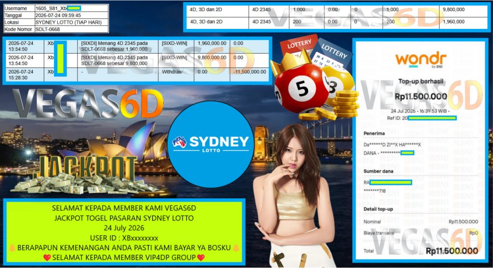
Task: Click the Lokasi value SYDNEY LOTTO (TIAP HARI)
Action: coord(68,22)
